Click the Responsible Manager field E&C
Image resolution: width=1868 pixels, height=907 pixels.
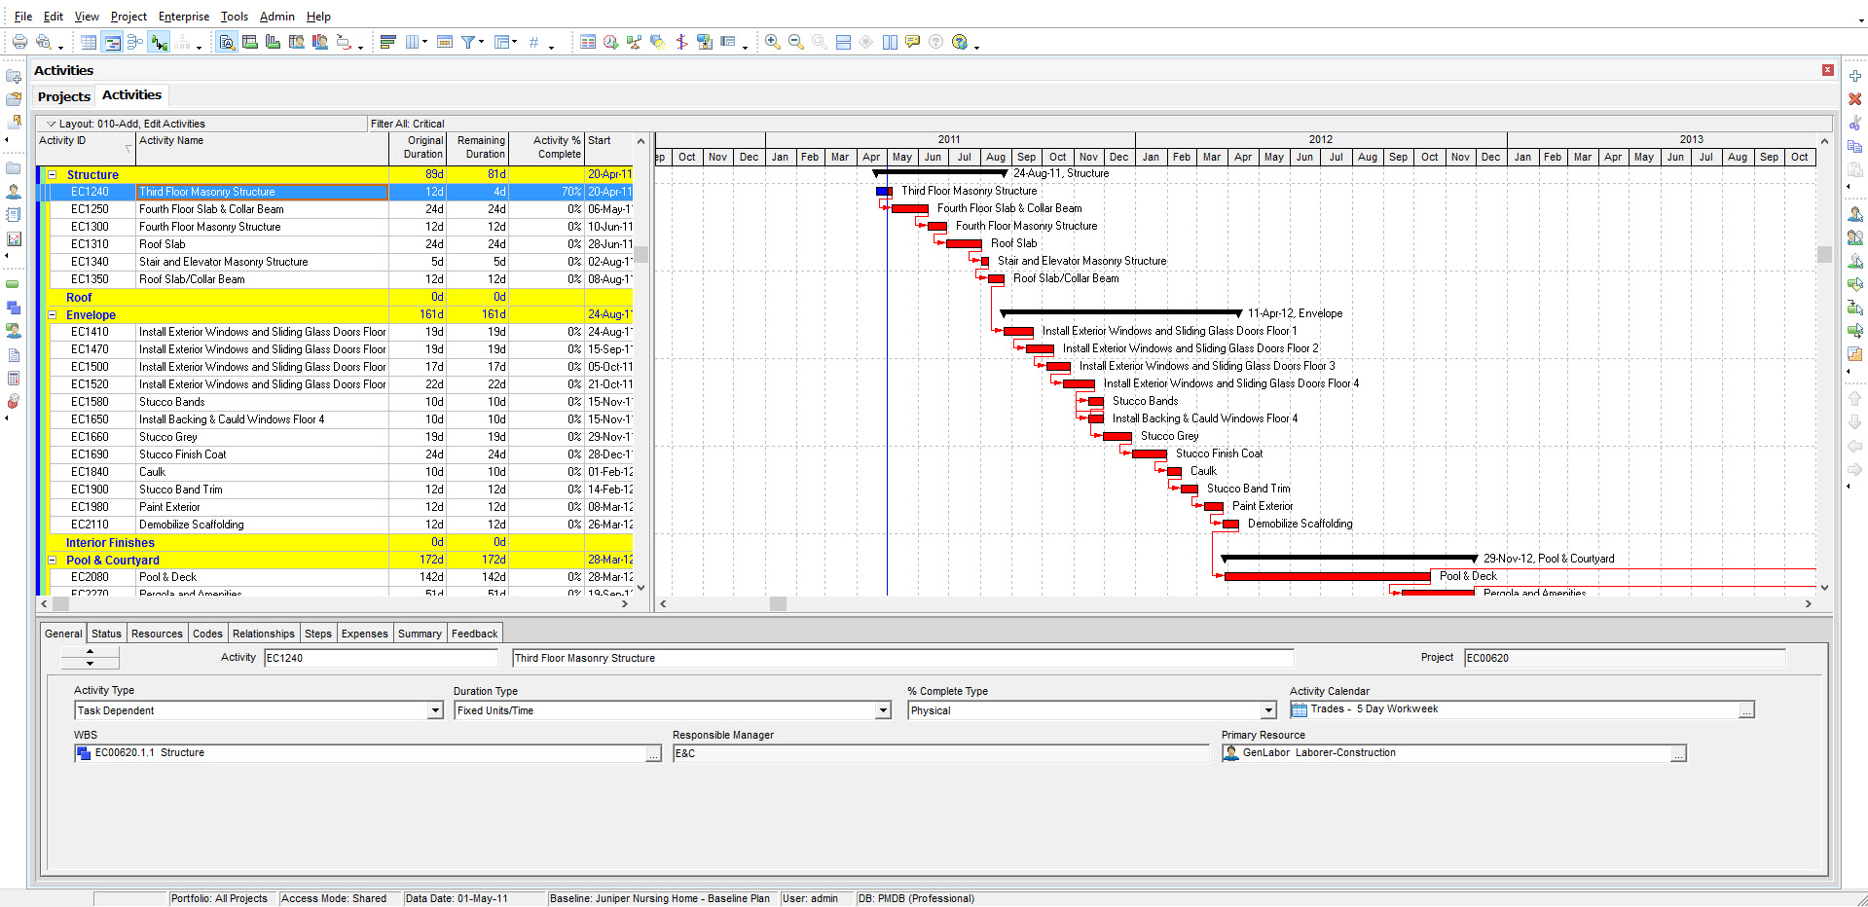point(940,753)
